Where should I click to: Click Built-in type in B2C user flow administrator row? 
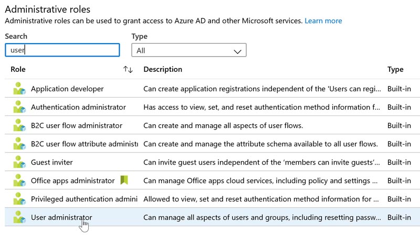coord(399,125)
